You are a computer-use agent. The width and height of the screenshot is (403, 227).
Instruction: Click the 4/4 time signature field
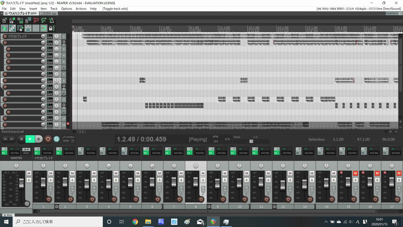click(227, 139)
